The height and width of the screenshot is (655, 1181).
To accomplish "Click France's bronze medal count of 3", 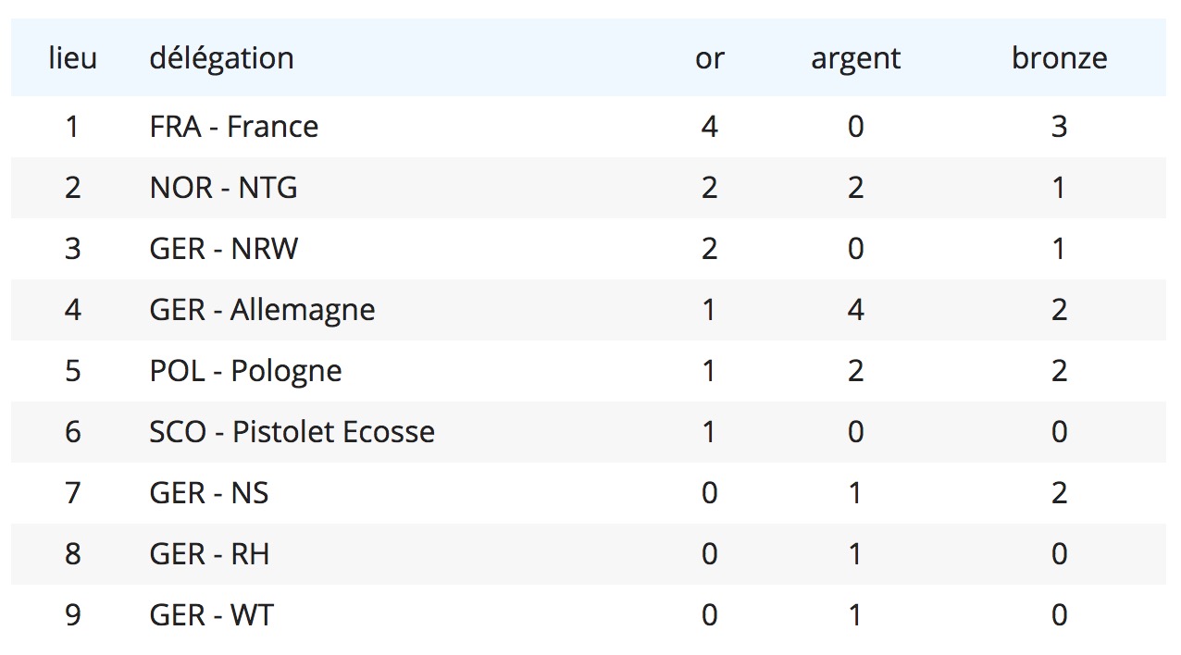I will click(1060, 126).
